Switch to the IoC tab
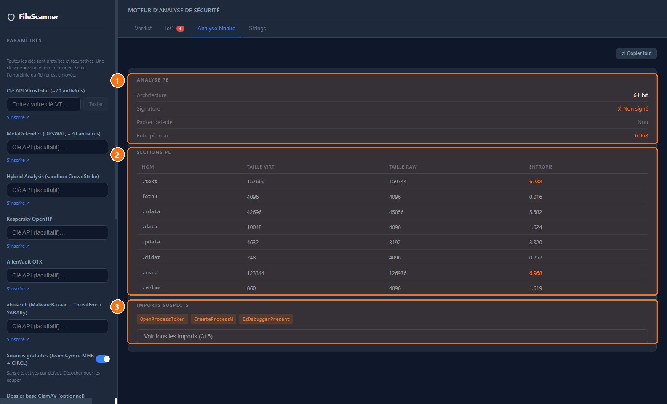 click(x=174, y=28)
